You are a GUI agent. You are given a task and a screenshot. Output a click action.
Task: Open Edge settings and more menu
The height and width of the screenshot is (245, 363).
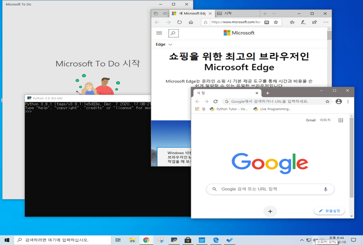[326, 22]
